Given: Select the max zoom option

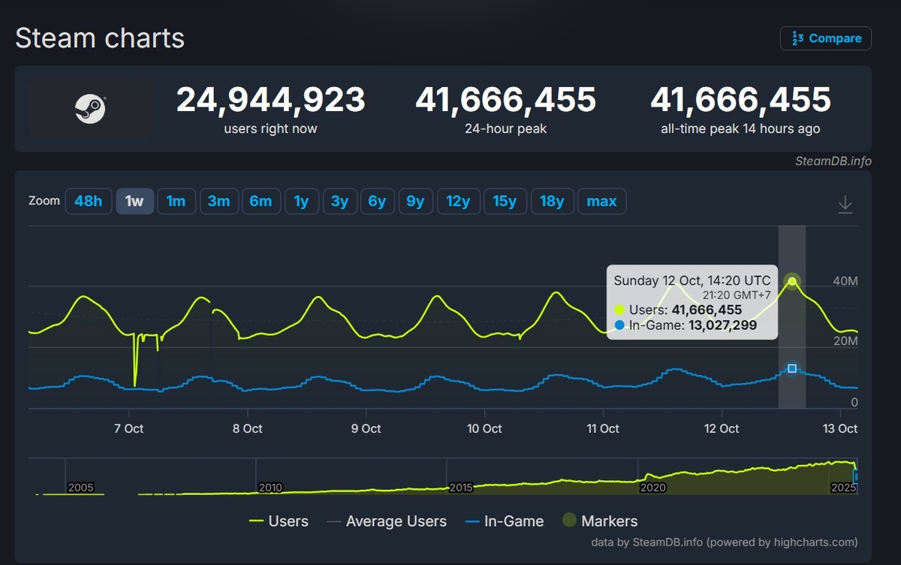Looking at the screenshot, I should (602, 201).
